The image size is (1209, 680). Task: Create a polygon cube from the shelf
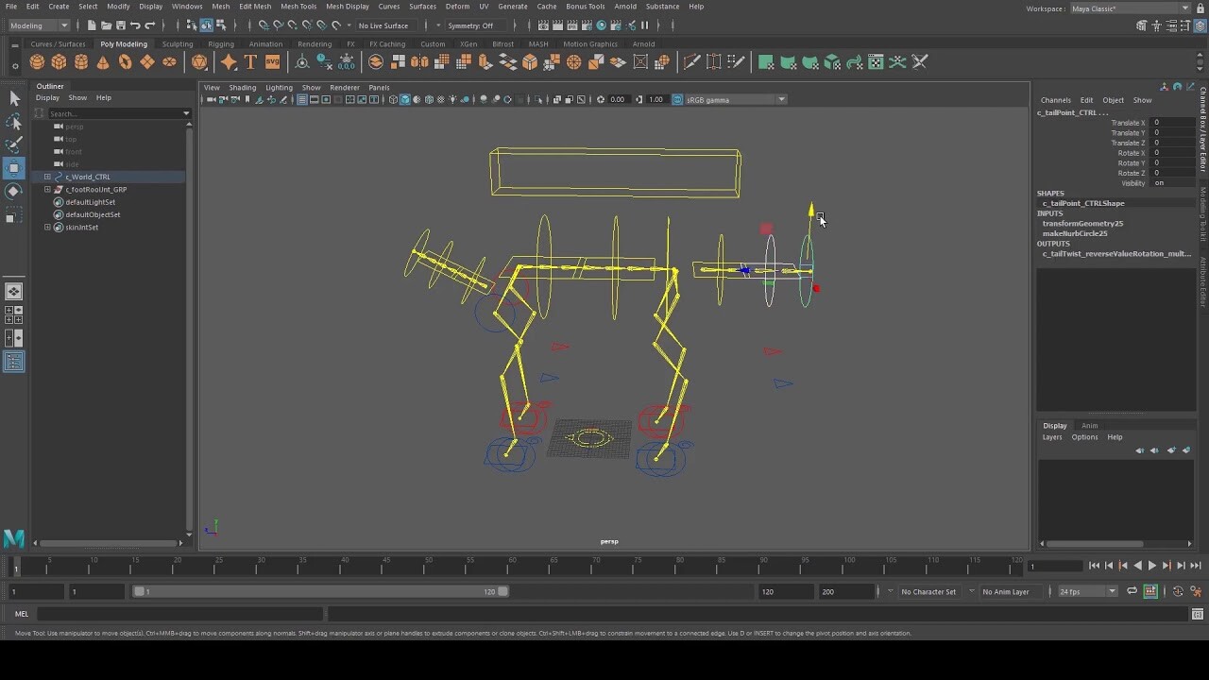point(59,61)
